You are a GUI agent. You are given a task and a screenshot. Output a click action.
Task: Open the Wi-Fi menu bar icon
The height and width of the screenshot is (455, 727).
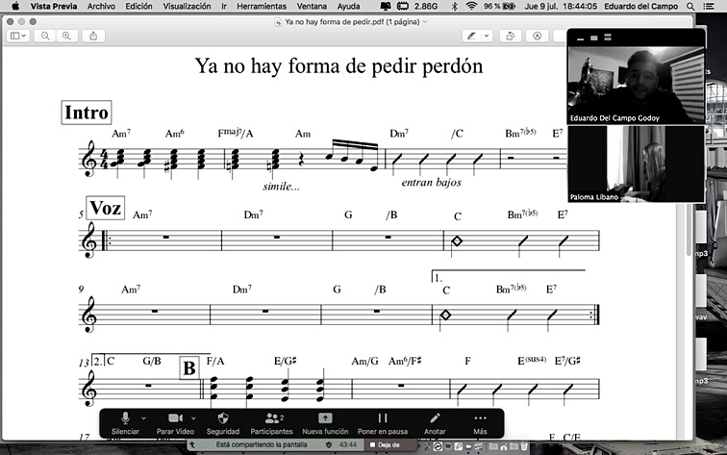(471, 6)
